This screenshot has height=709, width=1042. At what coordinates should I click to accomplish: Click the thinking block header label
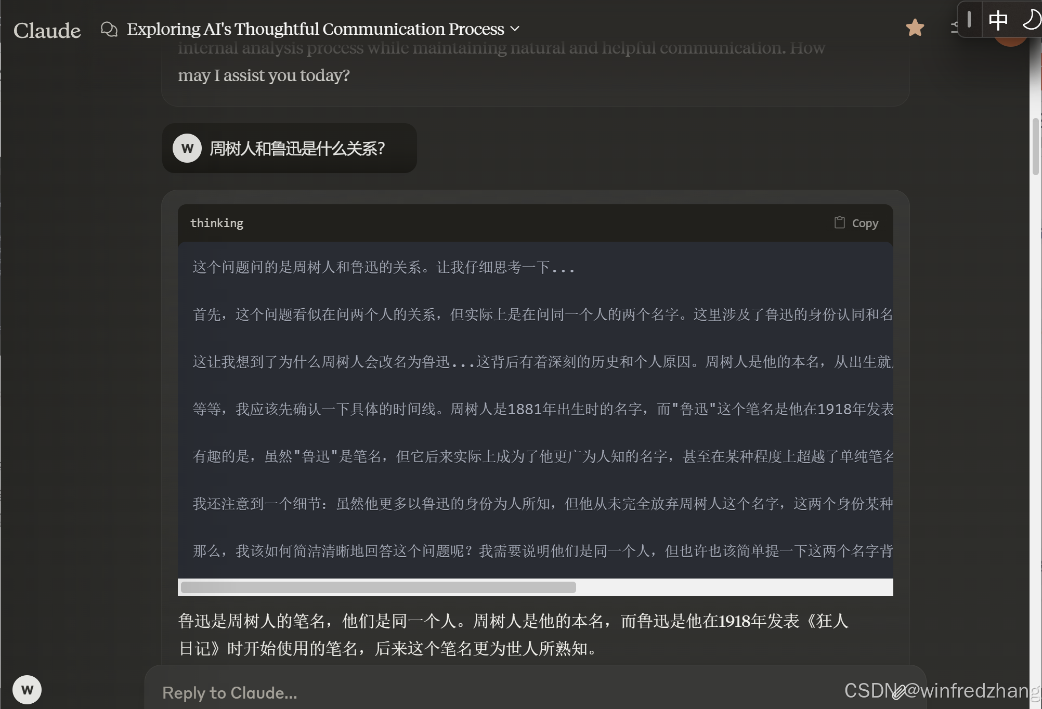coord(217,223)
